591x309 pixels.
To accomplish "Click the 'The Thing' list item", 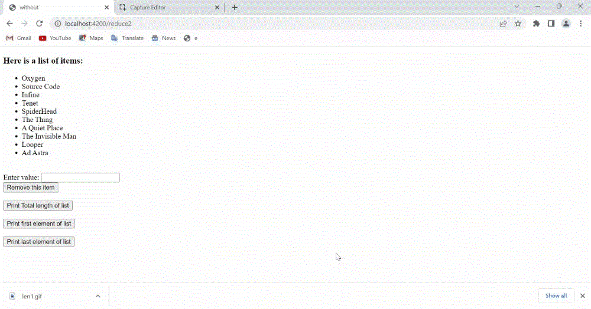I will point(37,120).
